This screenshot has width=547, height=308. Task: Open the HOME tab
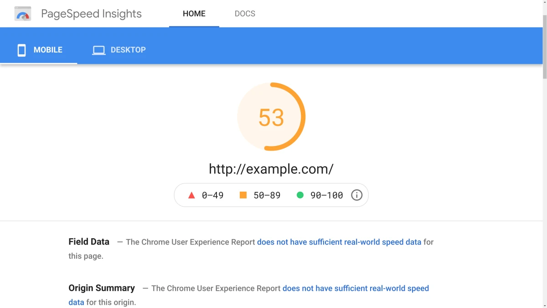194,14
